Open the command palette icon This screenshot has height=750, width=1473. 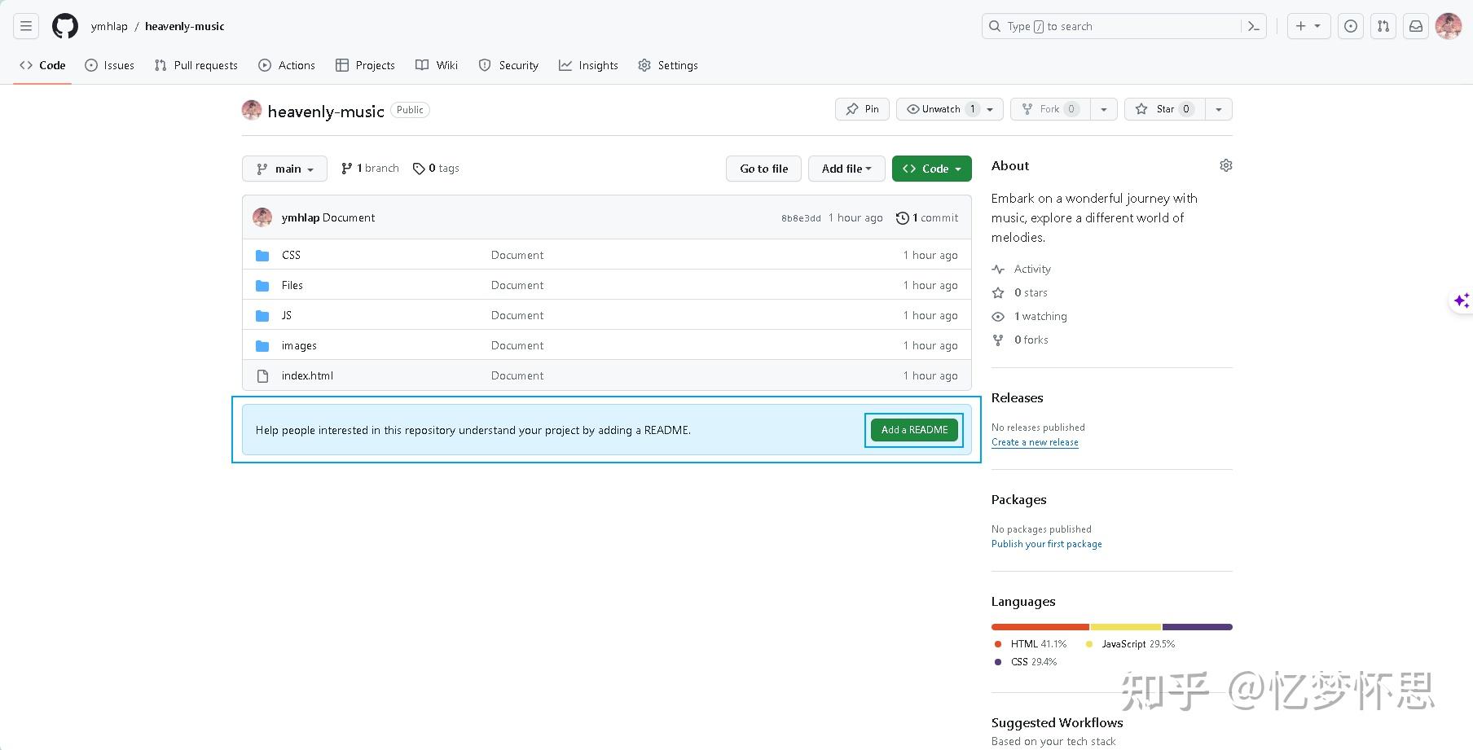pos(1254,26)
